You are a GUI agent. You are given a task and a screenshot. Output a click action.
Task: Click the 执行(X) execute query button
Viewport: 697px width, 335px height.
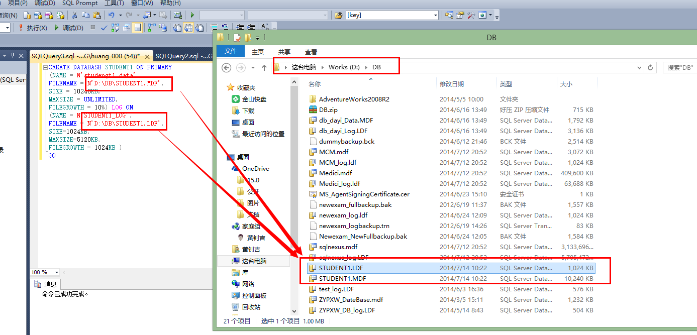click(33, 28)
